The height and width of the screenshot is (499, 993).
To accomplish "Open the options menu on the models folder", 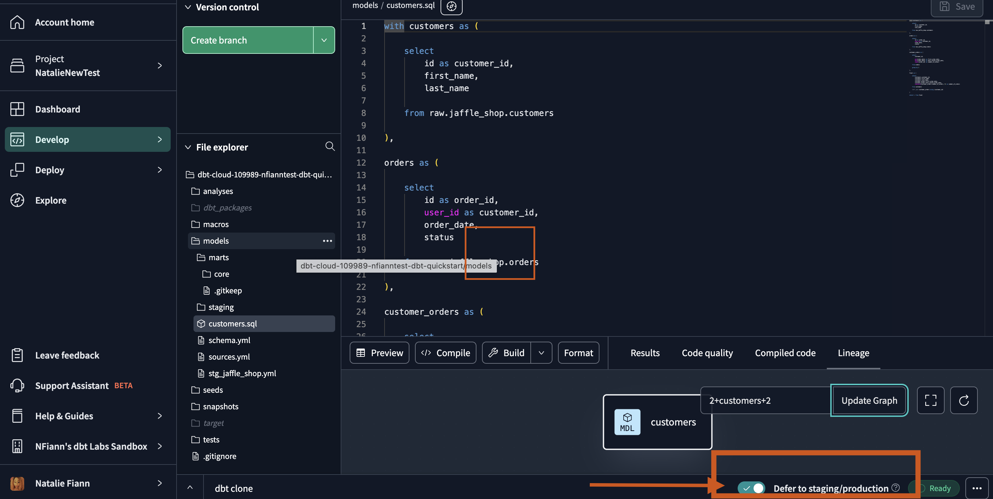I will coord(327,241).
